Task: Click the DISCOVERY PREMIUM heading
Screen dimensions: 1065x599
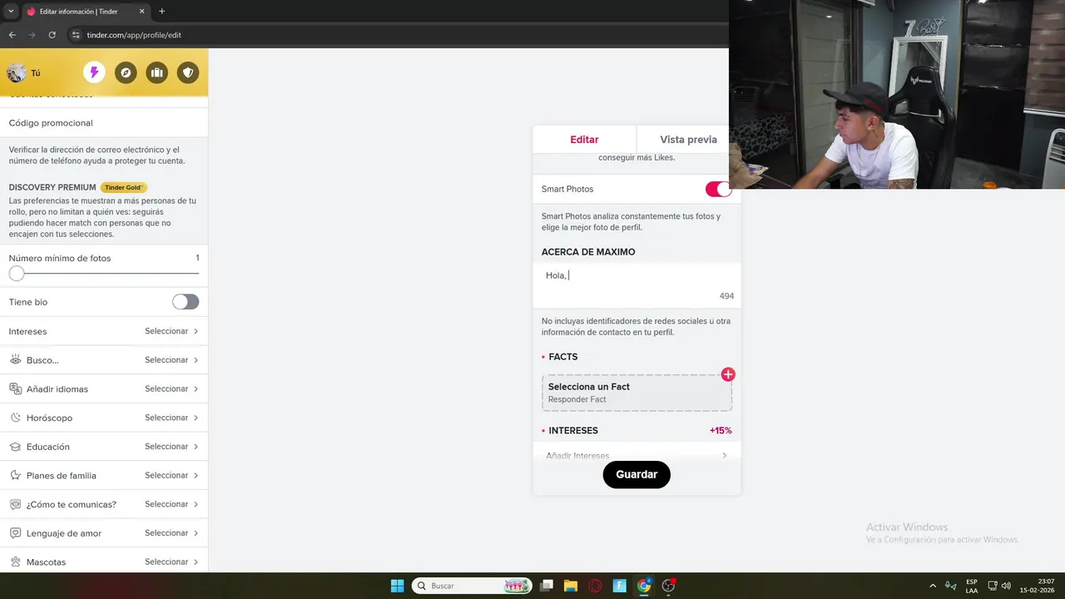Action: click(x=52, y=187)
